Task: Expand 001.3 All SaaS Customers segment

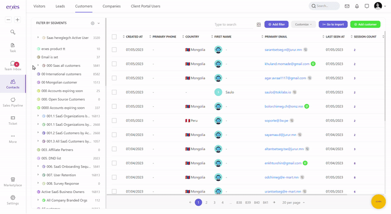Action: (38, 141)
